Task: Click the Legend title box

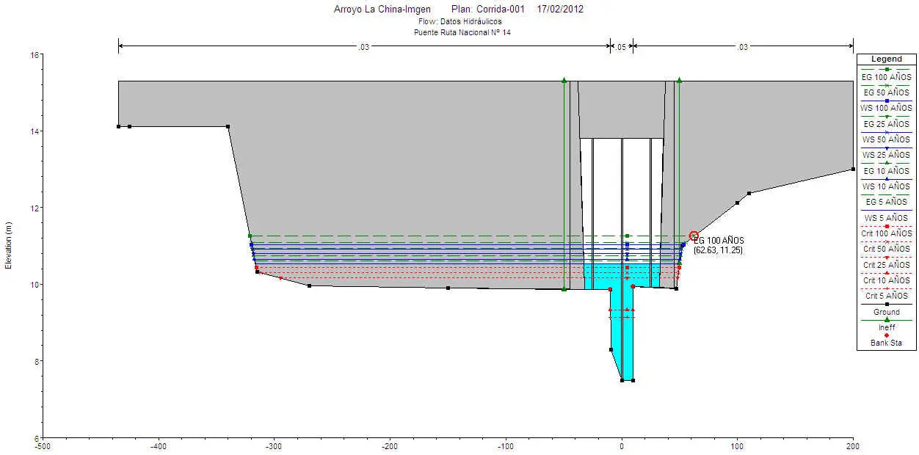Action: tap(886, 59)
